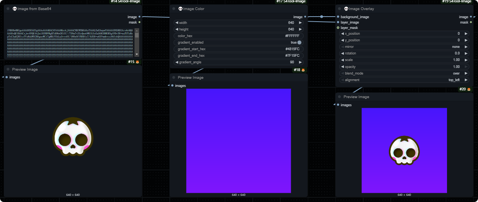Click the skull icon on Image Color node
Screen dimensions: 478x202
pyautogui.click(x=180, y=9)
